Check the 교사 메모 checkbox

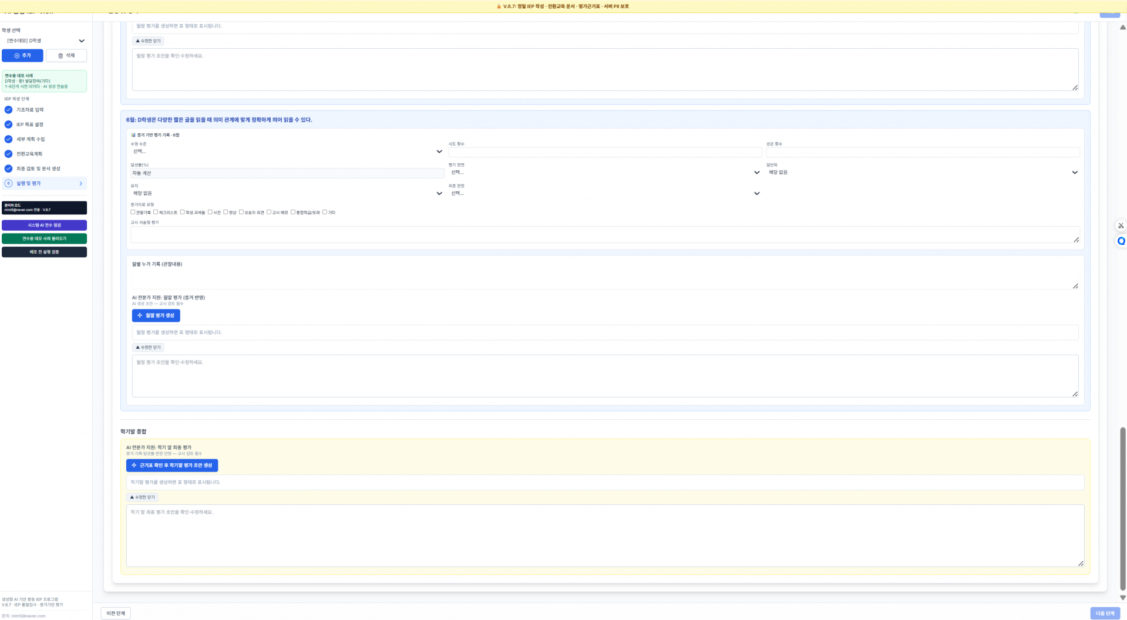click(269, 212)
